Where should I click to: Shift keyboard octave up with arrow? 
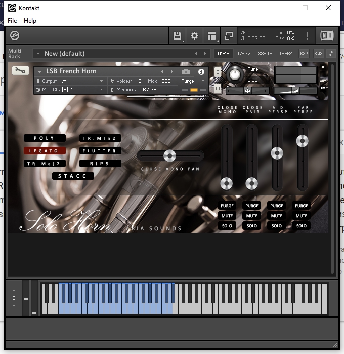click(x=14, y=290)
